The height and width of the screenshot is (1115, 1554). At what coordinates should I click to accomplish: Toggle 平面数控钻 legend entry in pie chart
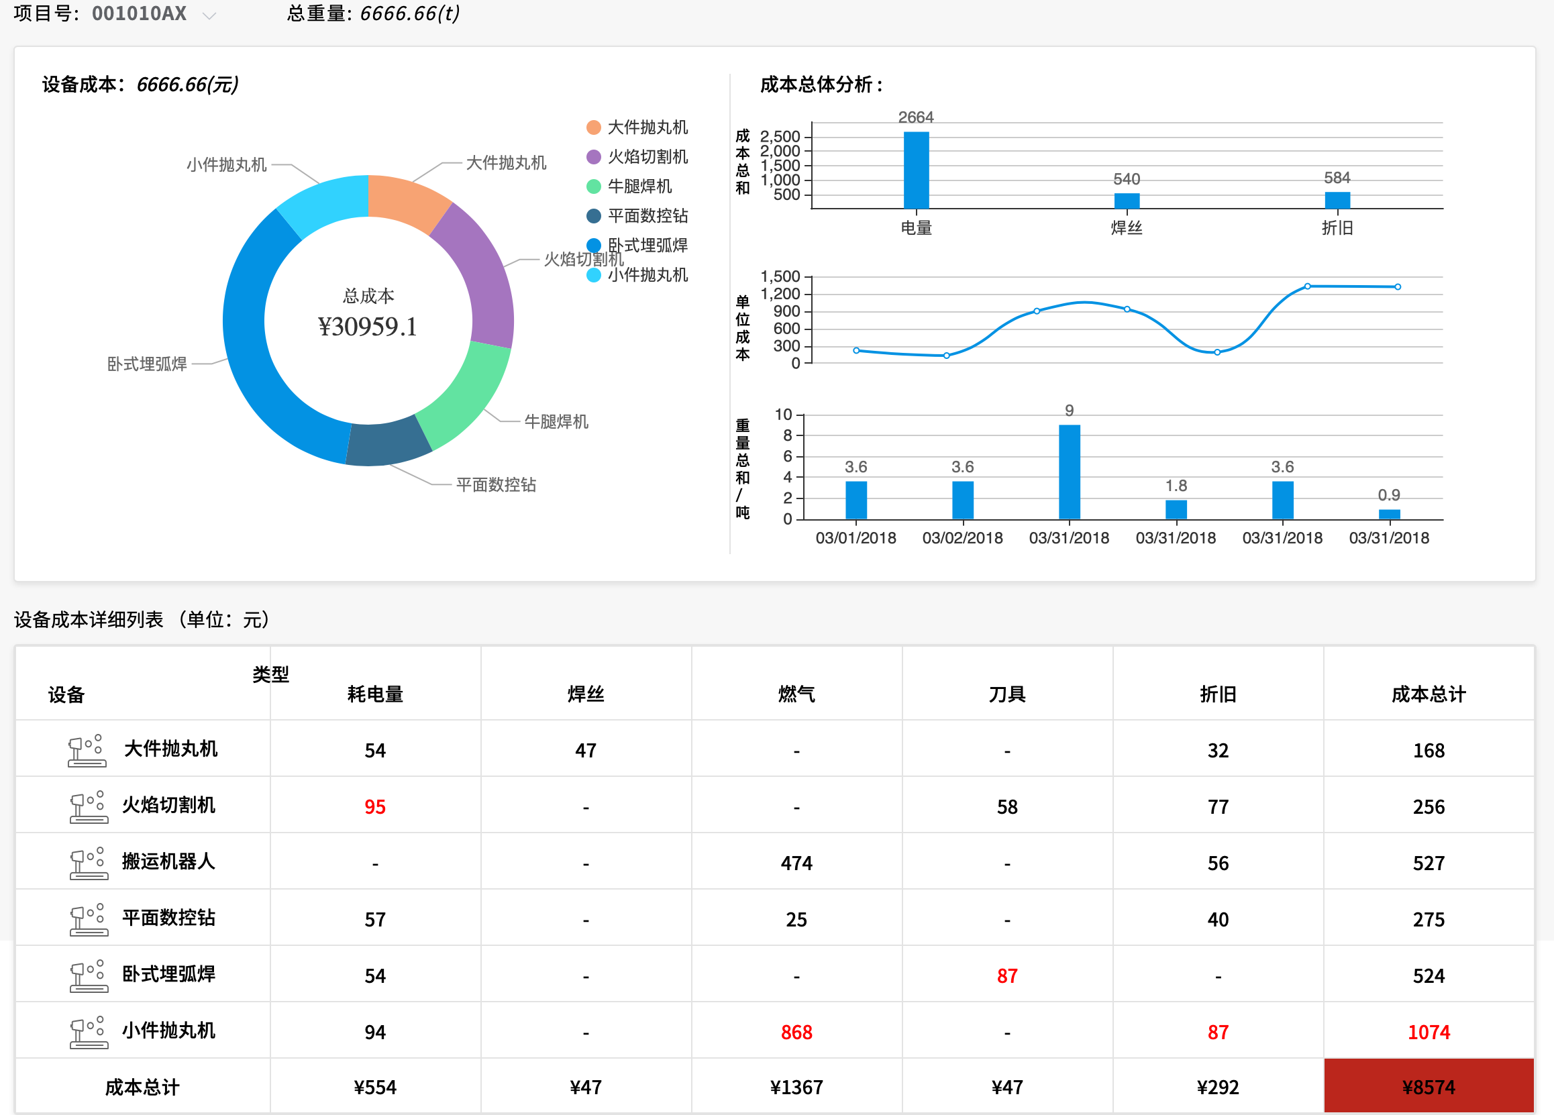click(x=647, y=216)
